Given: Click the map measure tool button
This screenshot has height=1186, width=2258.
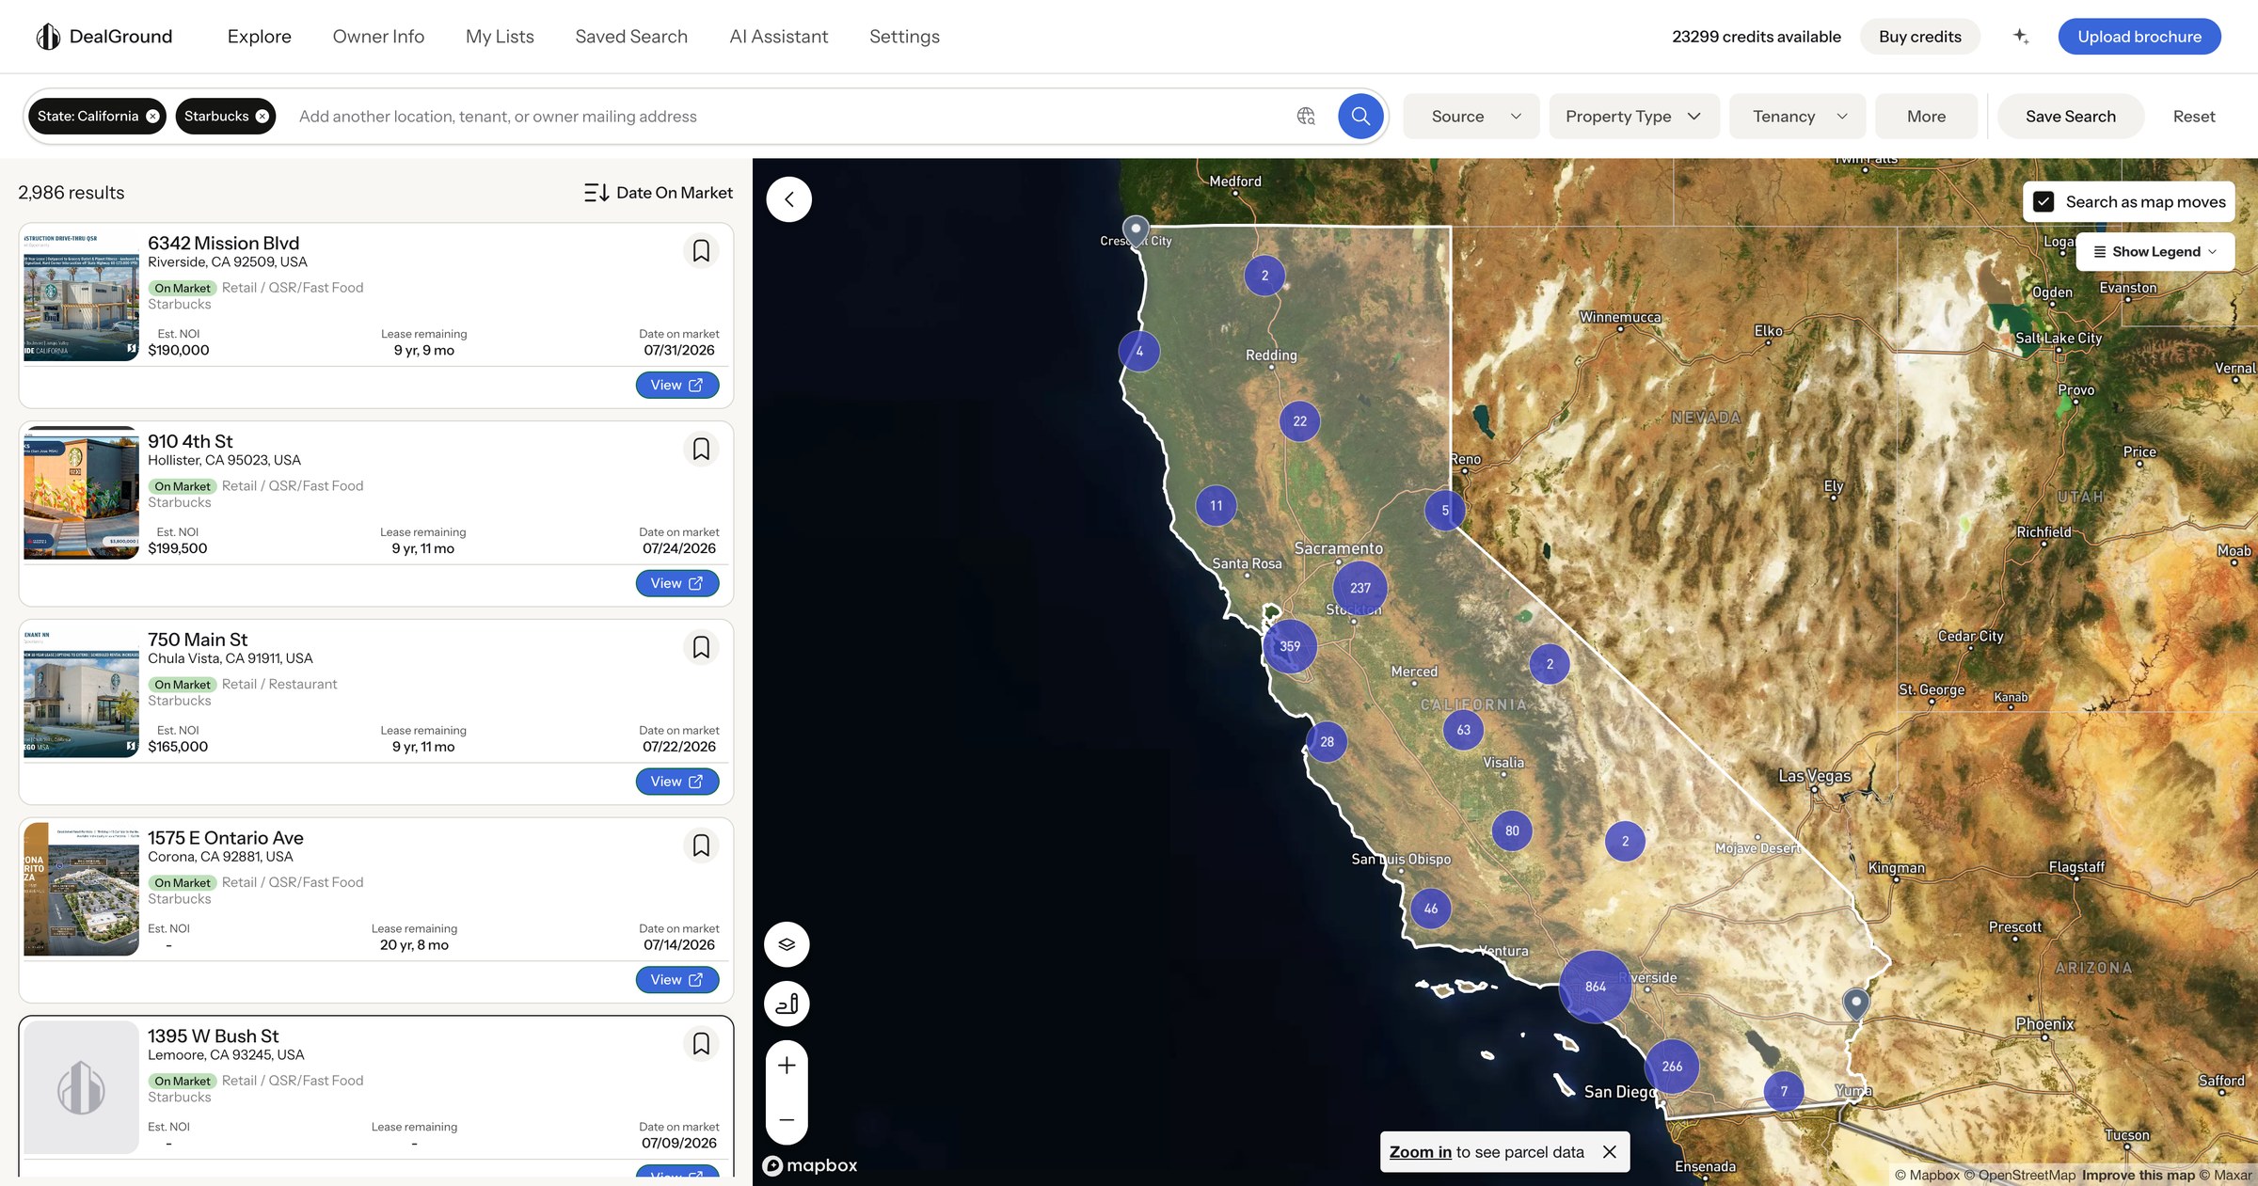Looking at the screenshot, I should coord(787,1004).
